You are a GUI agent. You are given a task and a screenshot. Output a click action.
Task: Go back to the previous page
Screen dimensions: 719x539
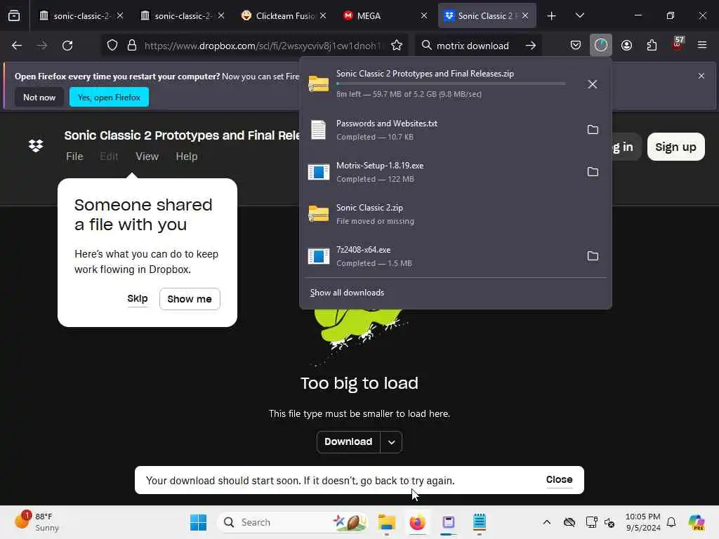coord(17,46)
